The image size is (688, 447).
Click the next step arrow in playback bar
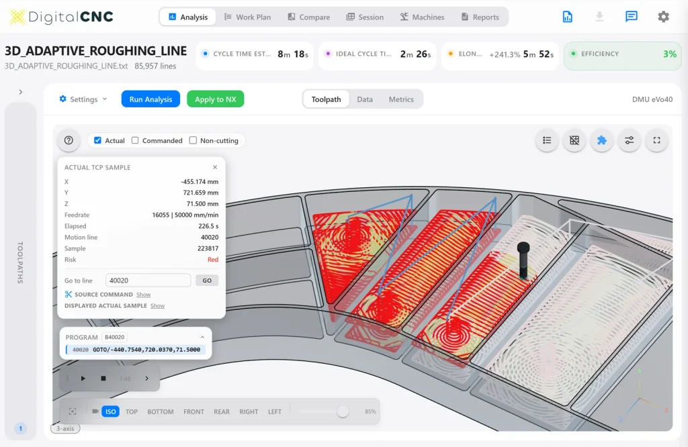coord(147,378)
